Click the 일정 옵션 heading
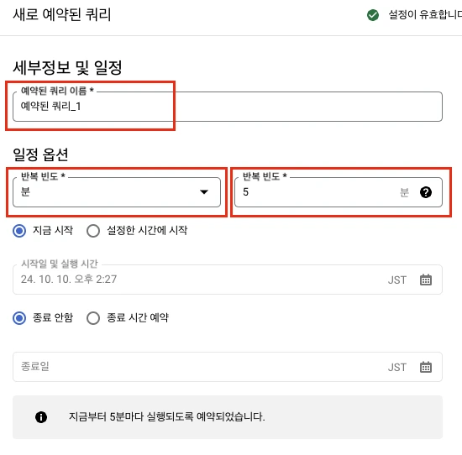This screenshot has width=462, height=455. coord(40,154)
